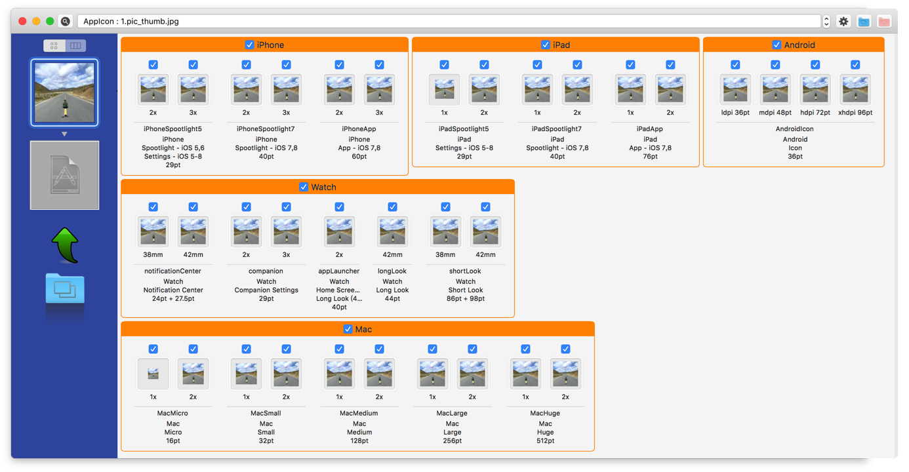909x472 pixels.
Task: Open settings with the gear icon
Action: (843, 22)
